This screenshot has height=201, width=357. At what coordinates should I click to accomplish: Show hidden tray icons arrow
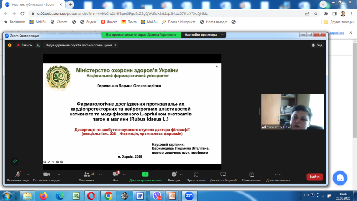[323, 196]
